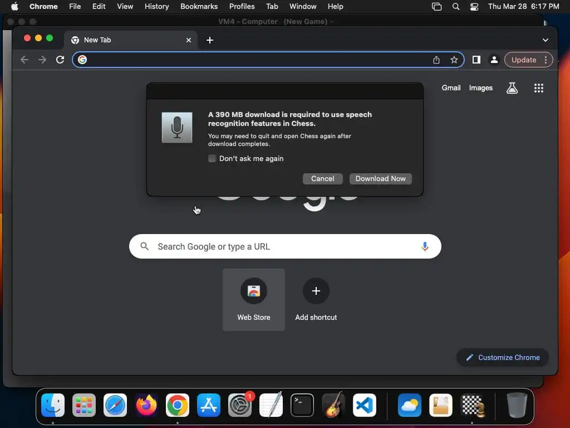Screen dimensions: 570x428
Task: Click Download Now button
Action: coord(380,179)
